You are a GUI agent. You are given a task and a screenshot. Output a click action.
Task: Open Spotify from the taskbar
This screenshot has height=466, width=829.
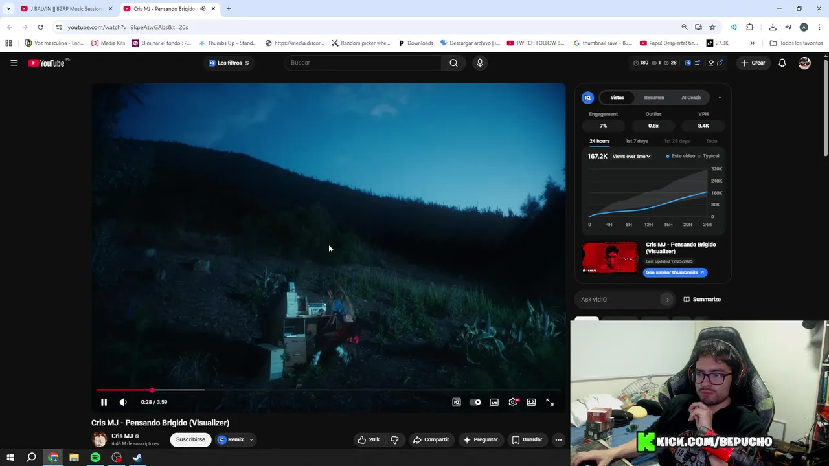pos(95,458)
